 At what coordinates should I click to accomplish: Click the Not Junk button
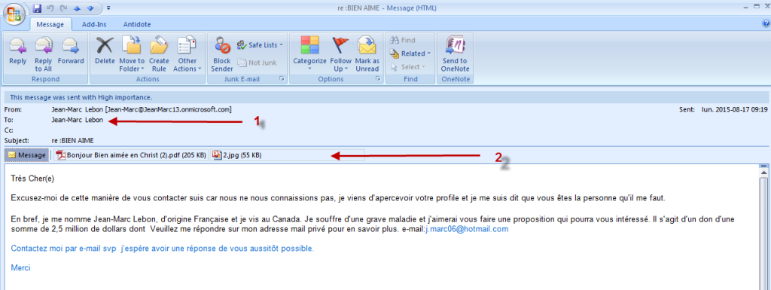[x=258, y=63]
